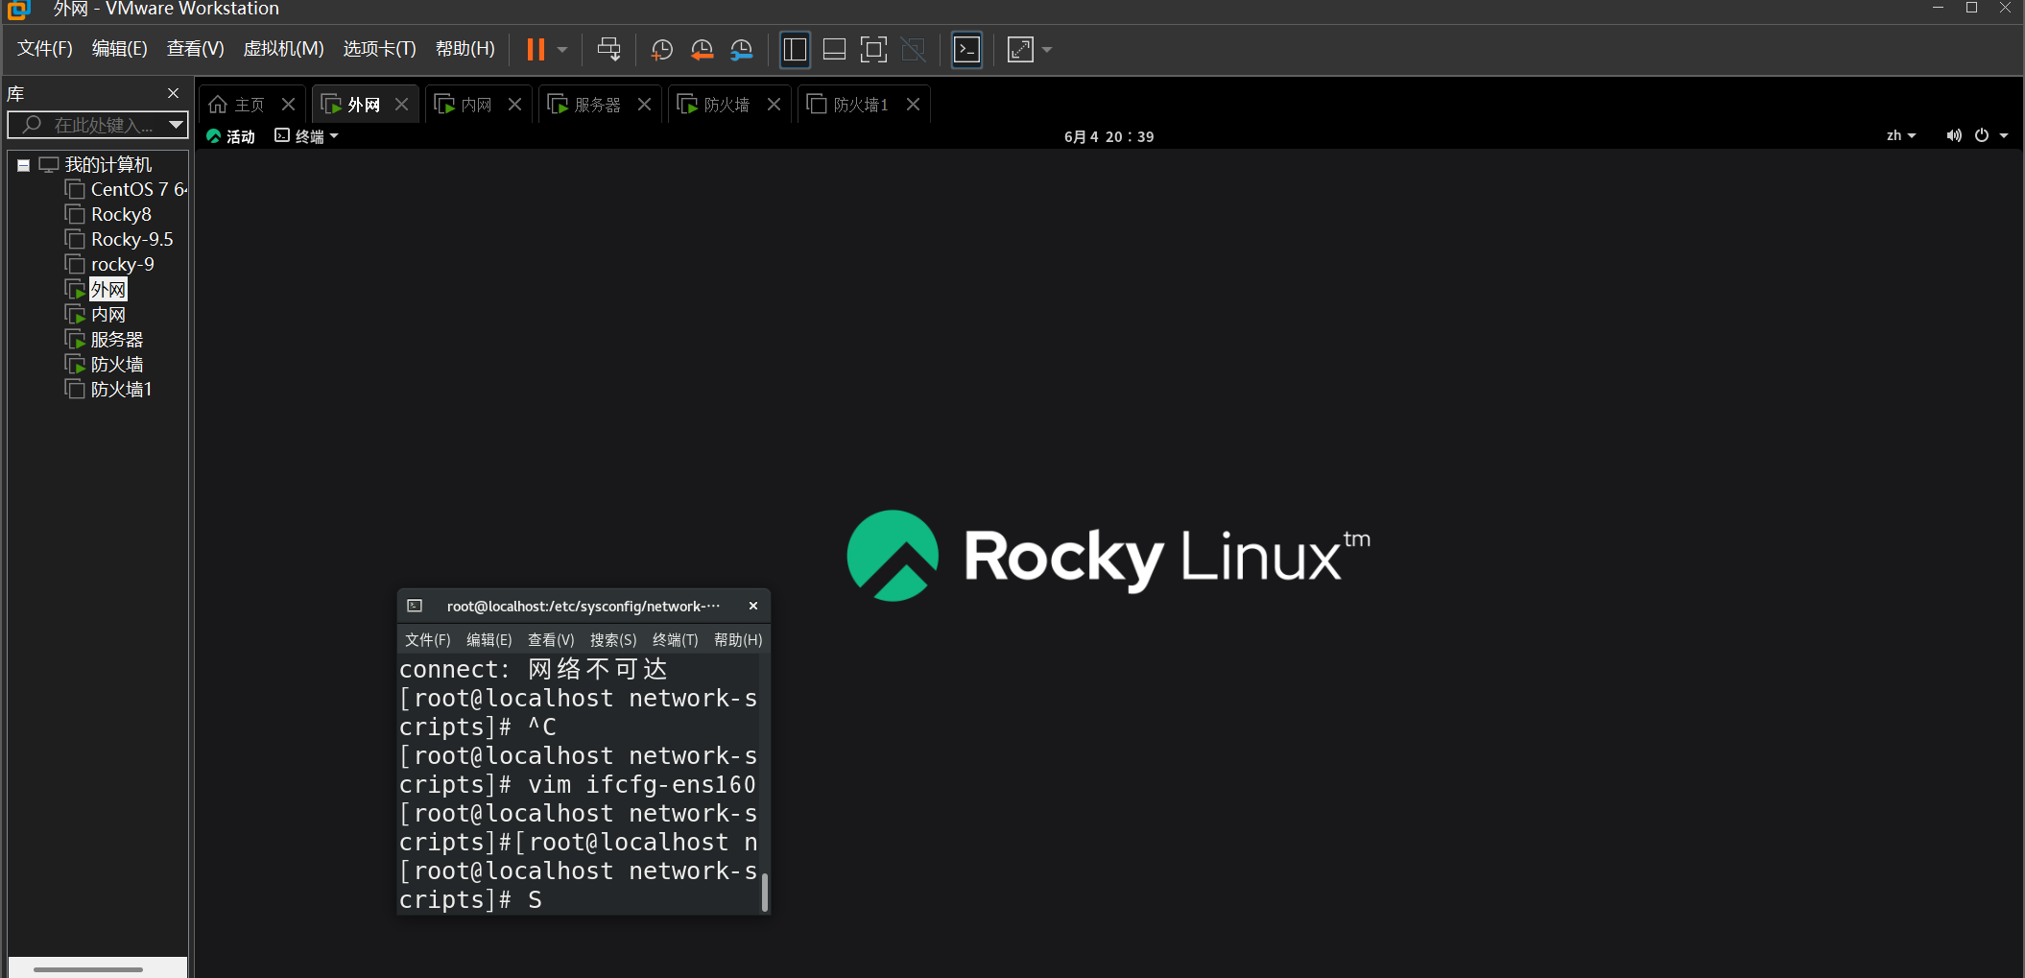2025x978 pixels.
Task: Open the stretch display dropdown arrow
Action: point(1047,50)
